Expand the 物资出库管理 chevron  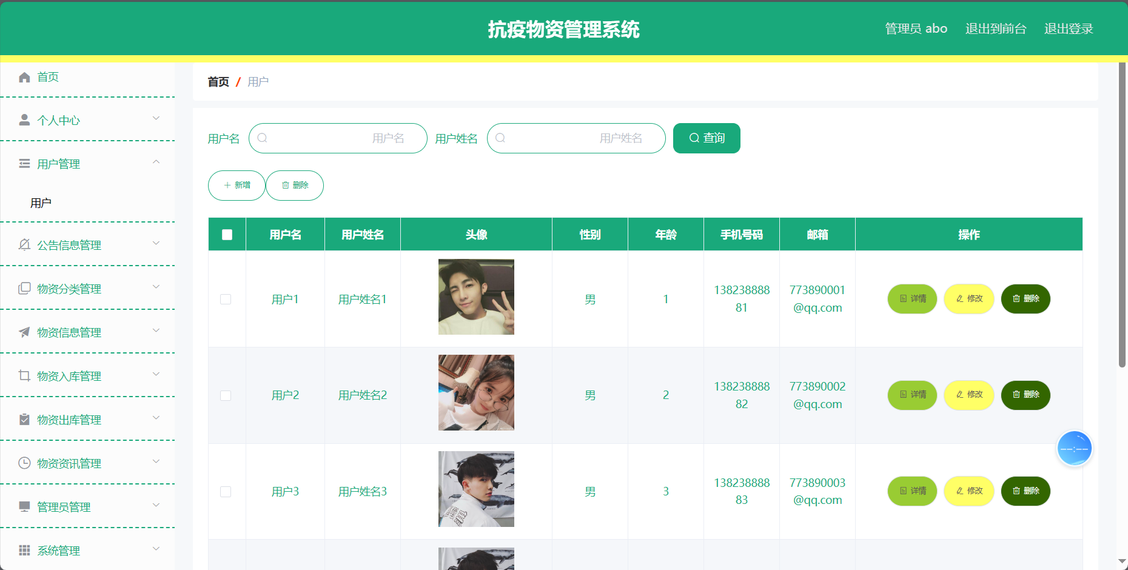[156, 418]
